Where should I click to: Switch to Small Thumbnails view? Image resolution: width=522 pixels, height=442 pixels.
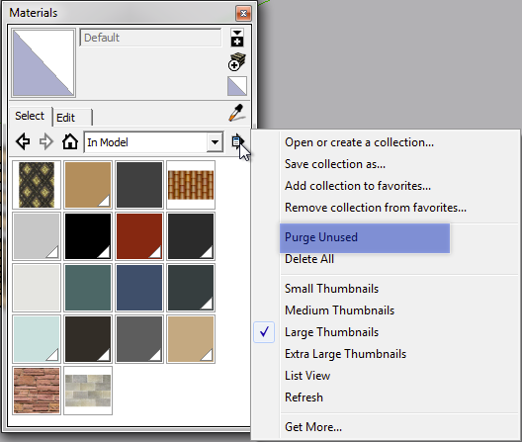point(331,289)
